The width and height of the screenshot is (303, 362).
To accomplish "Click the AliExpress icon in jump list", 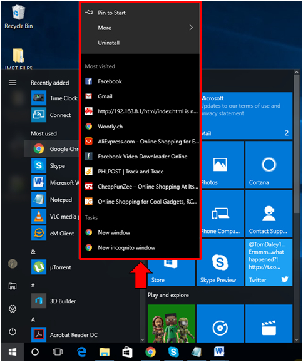I will [x=89, y=141].
